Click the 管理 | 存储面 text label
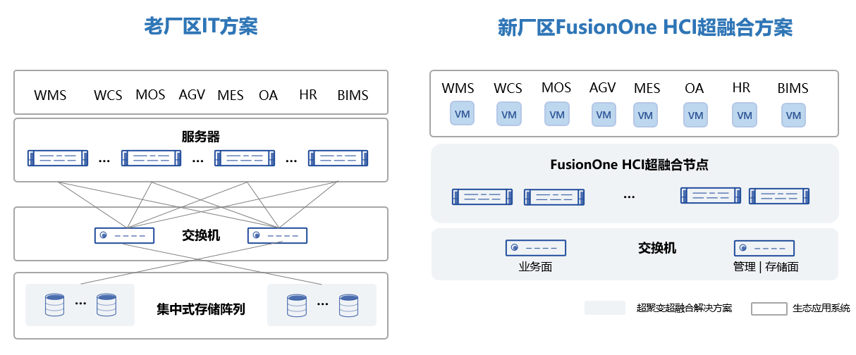The image size is (856, 355). pos(765,266)
